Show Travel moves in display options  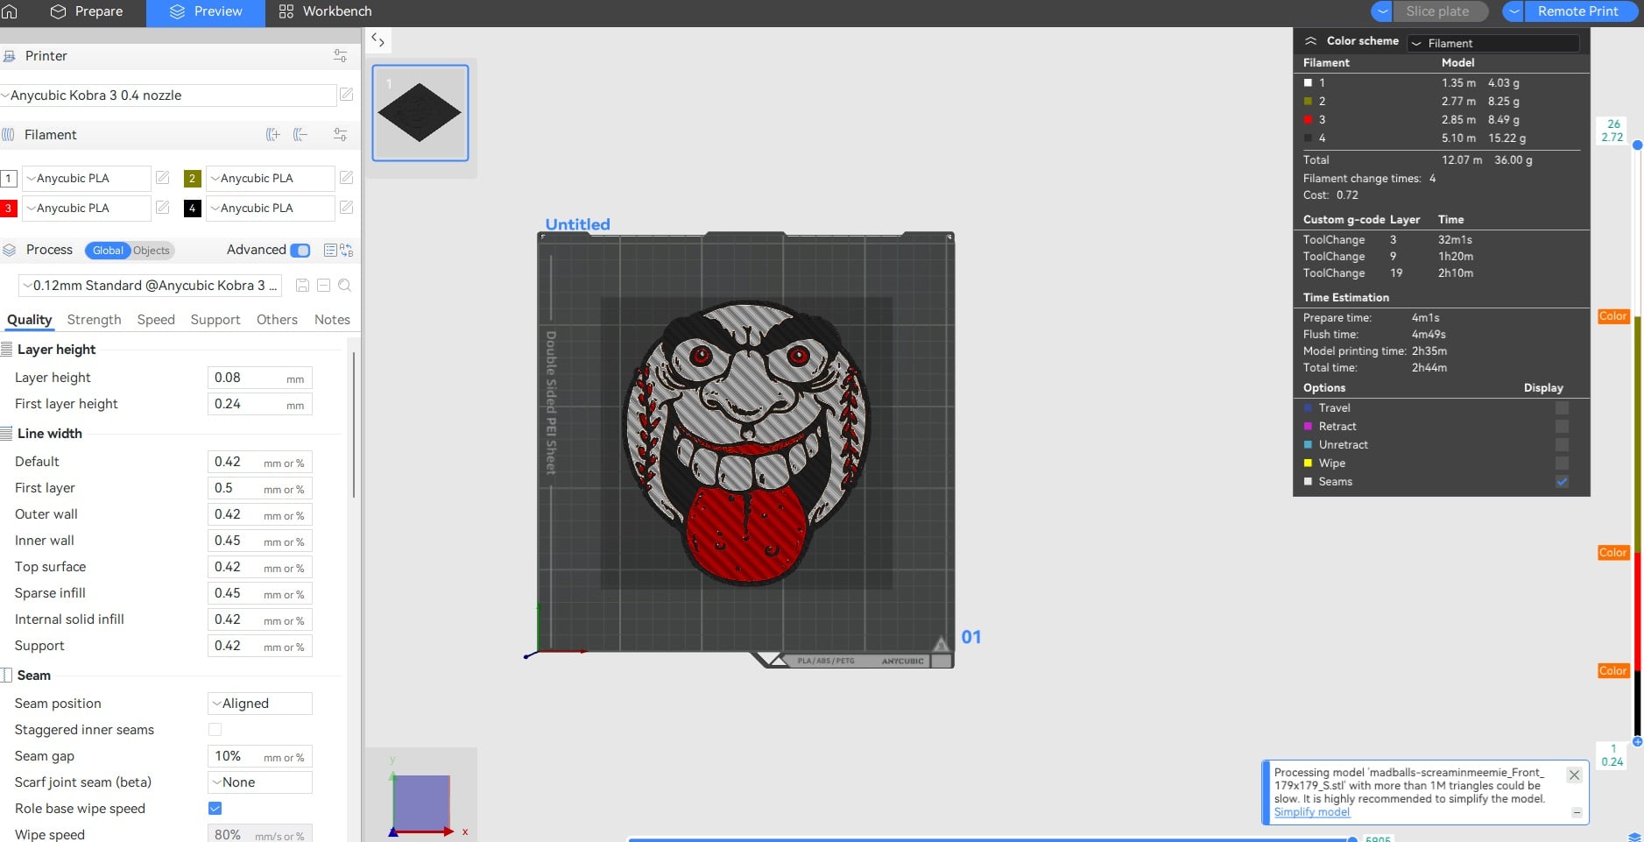coord(1562,408)
